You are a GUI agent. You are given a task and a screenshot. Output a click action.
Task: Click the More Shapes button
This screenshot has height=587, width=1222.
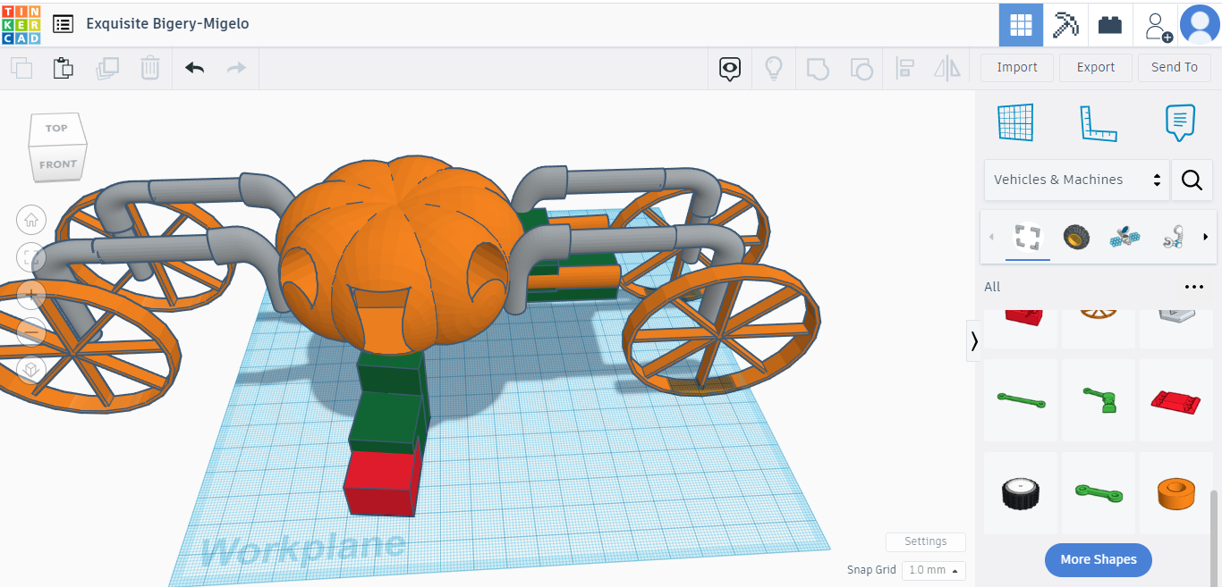pos(1098,559)
